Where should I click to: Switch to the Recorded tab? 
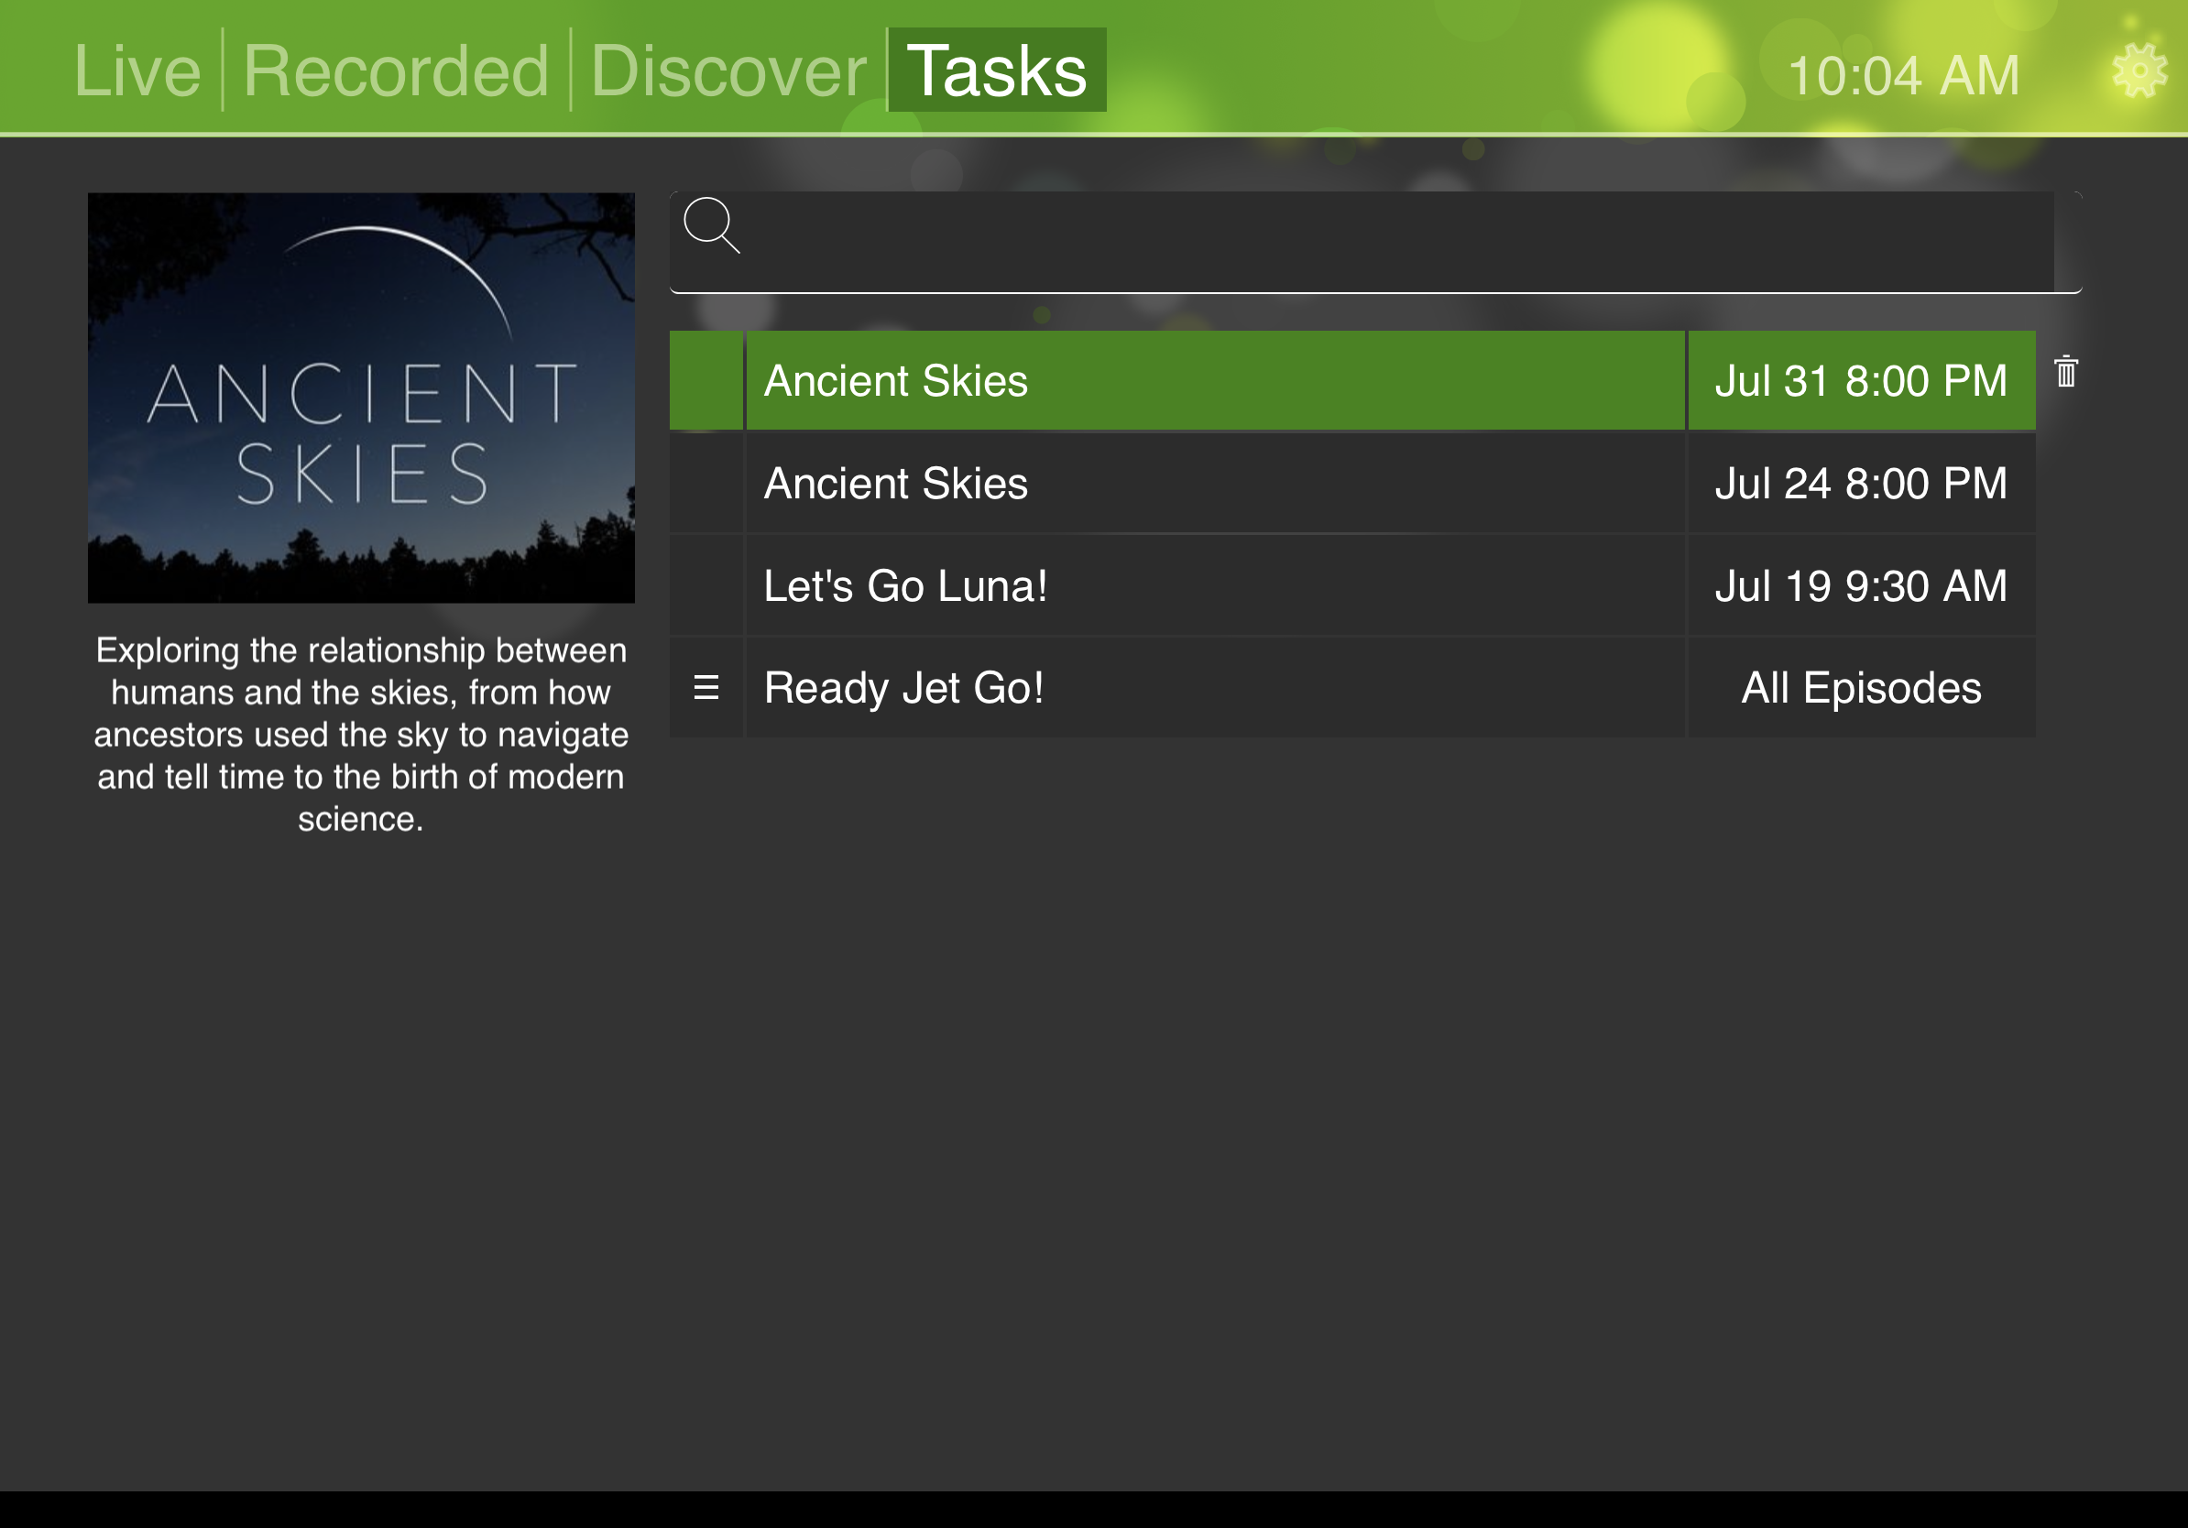(396, 71)
